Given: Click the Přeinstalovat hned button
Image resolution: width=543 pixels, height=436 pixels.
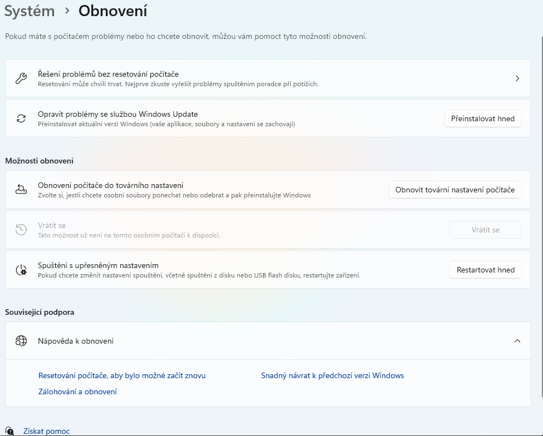Looking at the screenshot, I should click(x=483, y=118).
